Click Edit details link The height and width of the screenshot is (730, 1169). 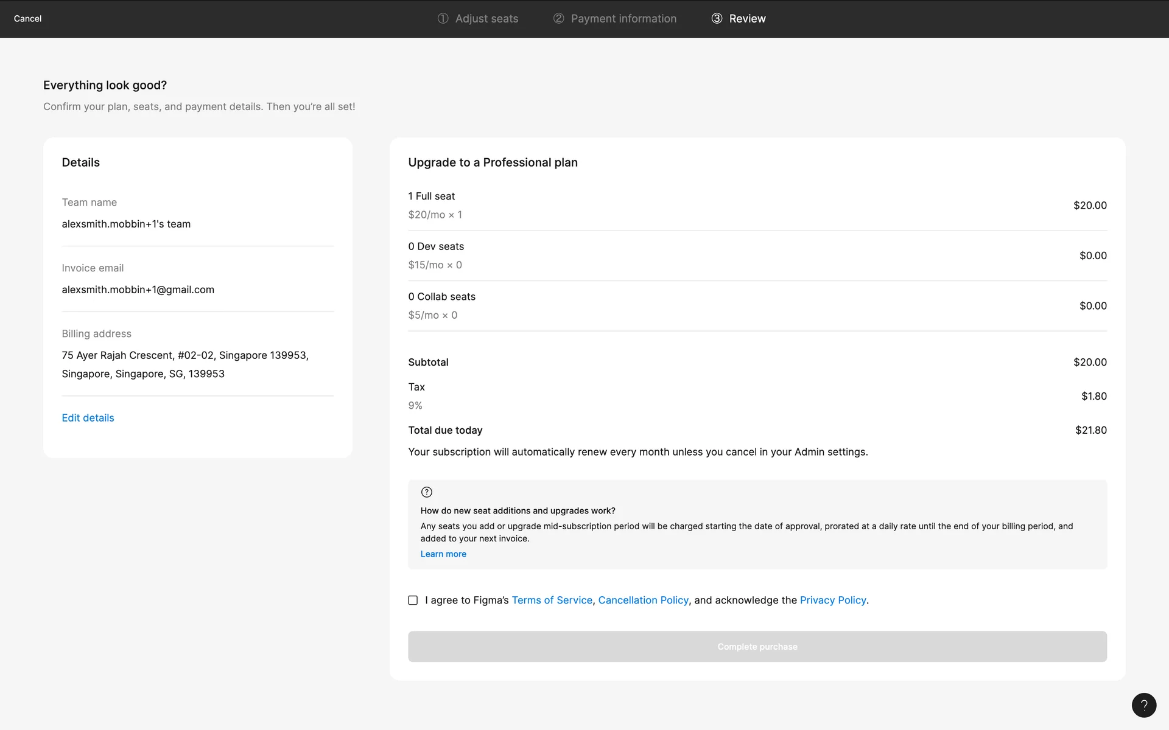click(x=88, y=418)
